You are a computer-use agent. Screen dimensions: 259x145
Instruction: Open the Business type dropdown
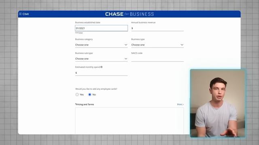(x=157, y=45)
